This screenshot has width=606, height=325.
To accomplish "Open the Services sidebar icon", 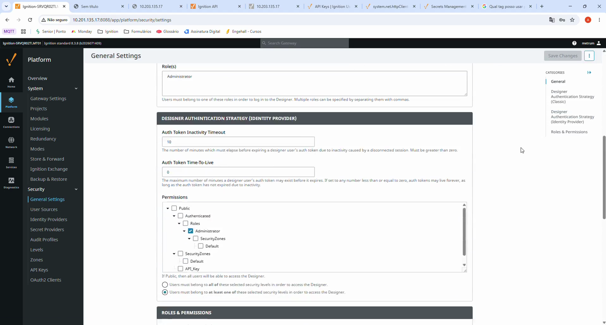I will click(11, 163).
